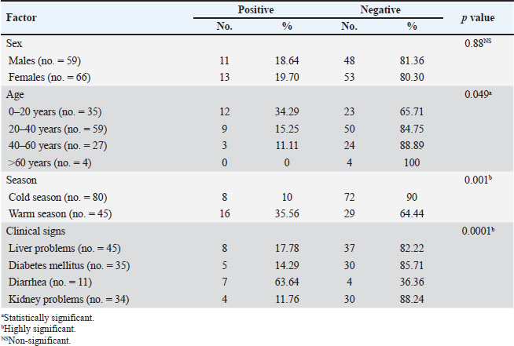Select the Sex category row label
The width and height of the screenshot is (514, 346).
point(14,44)
